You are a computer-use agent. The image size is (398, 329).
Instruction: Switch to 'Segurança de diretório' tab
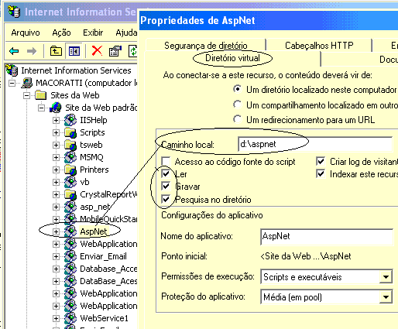click(206, 46)
